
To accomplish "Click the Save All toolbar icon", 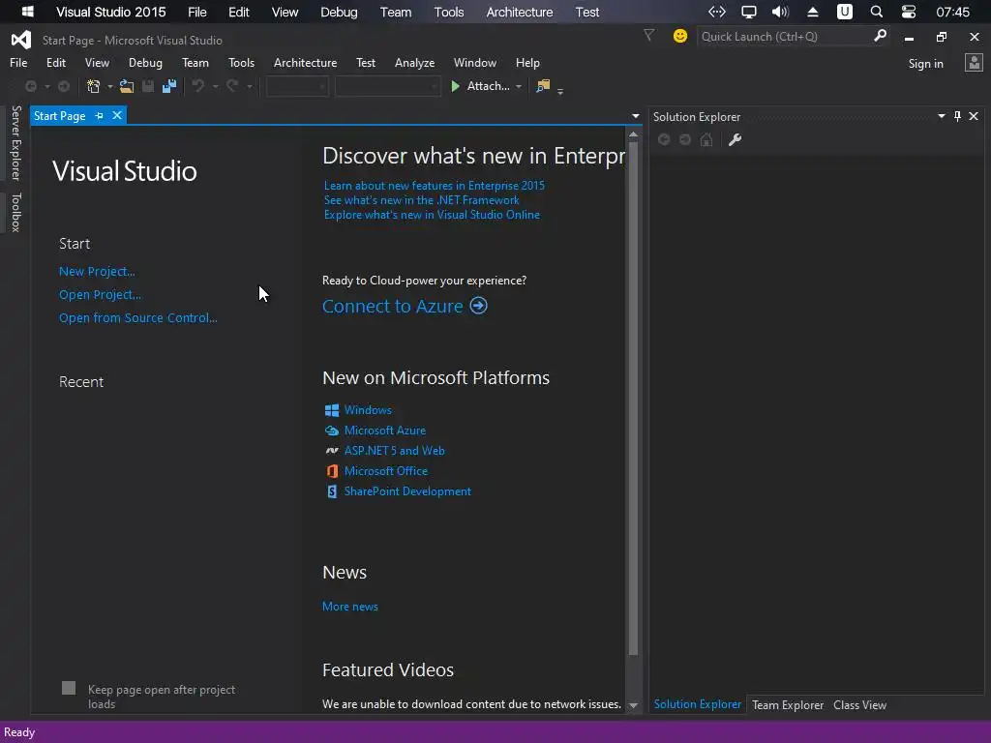I will pos(169,86).
